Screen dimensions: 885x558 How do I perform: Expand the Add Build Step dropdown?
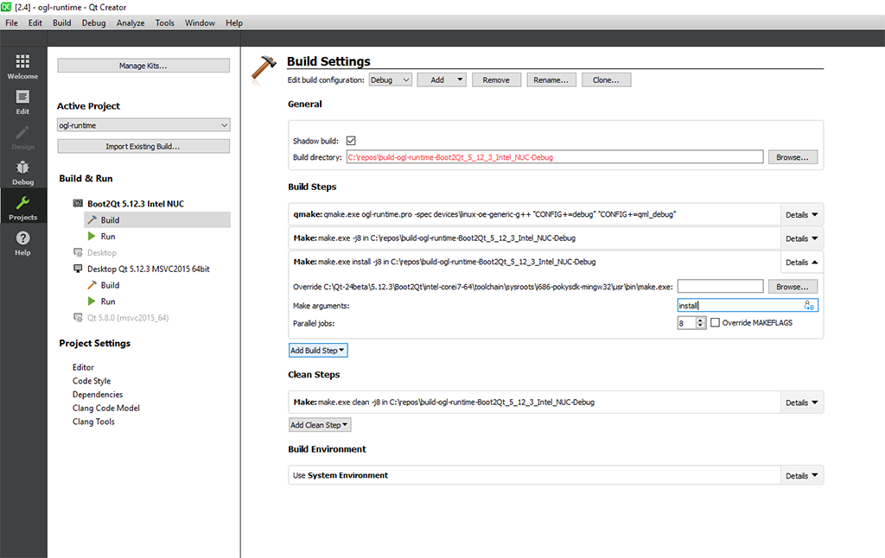point(318,351)
